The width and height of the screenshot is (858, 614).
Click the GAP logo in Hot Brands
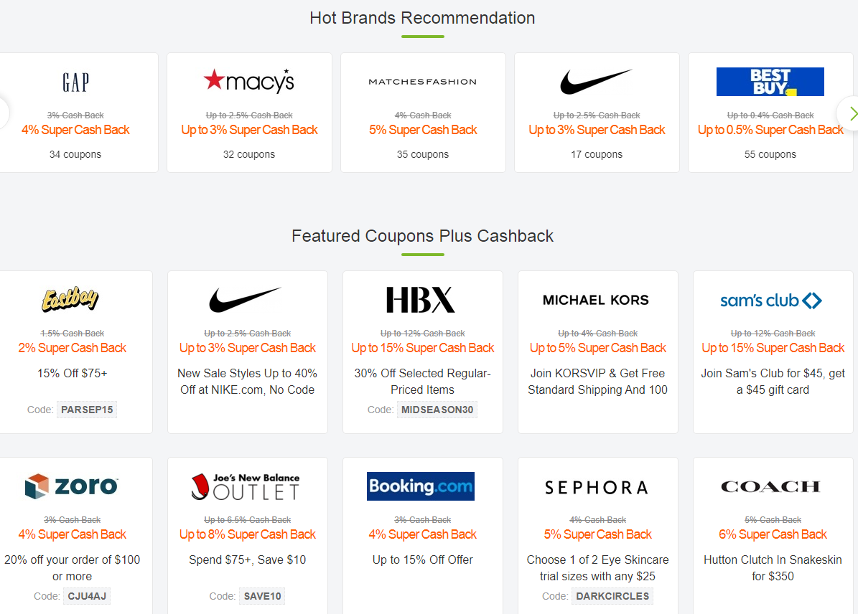click(x=75, y=82)
